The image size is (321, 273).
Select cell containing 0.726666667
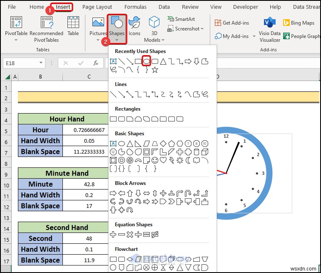point(86,130)
